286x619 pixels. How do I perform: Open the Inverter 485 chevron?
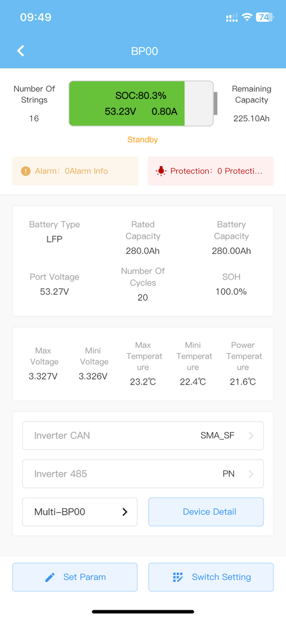click(x=251, y=474)
